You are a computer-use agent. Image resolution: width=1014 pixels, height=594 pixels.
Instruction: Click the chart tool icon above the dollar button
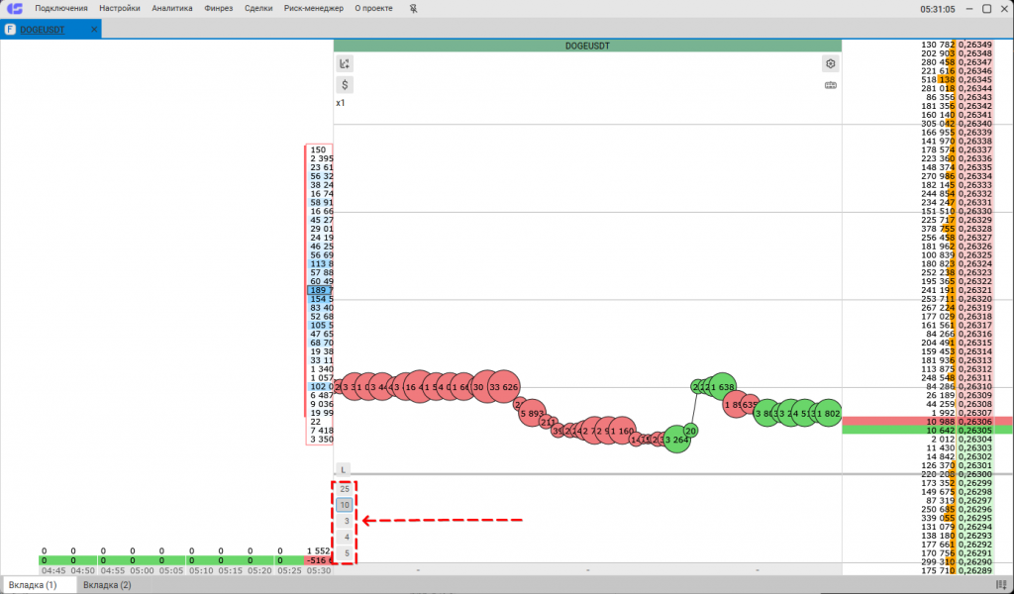pos(345,63)
